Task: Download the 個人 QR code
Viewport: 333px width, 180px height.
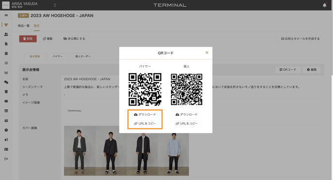Action: point(186,114)
